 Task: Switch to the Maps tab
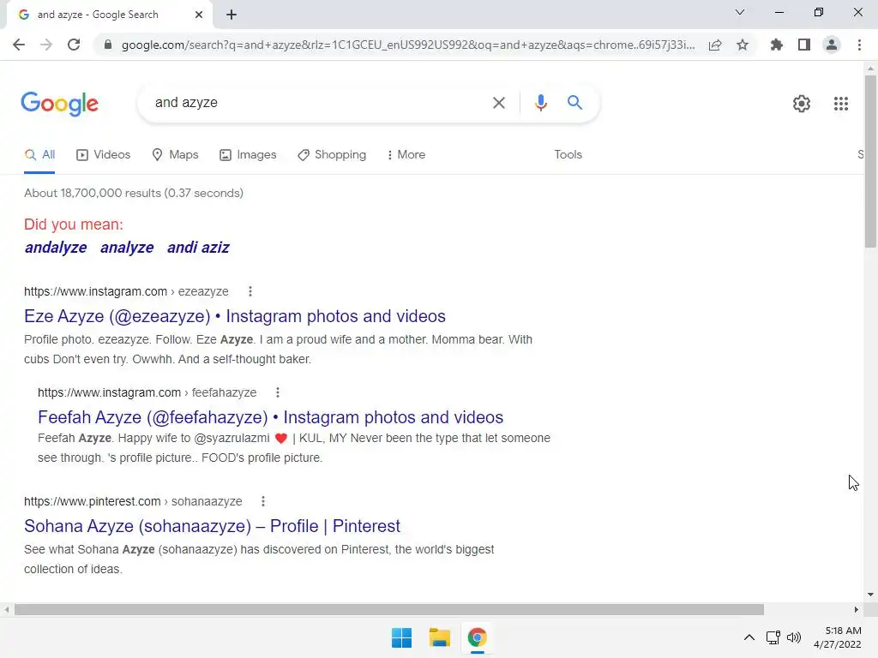point(175,155)
